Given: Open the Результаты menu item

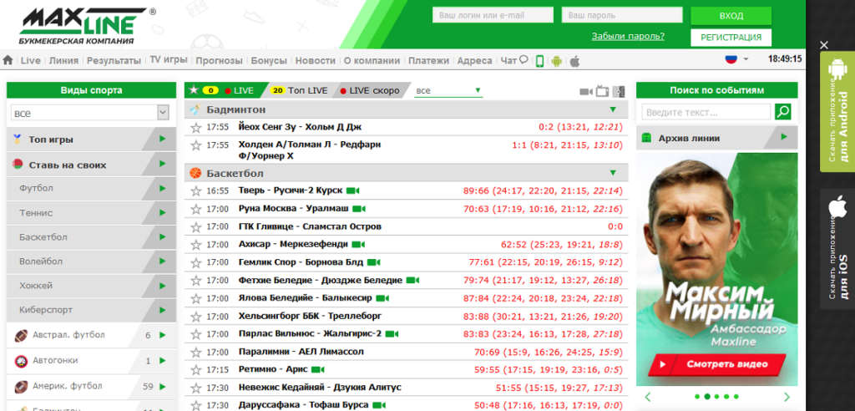Looking at the screenshot, I should coord(114,61).
